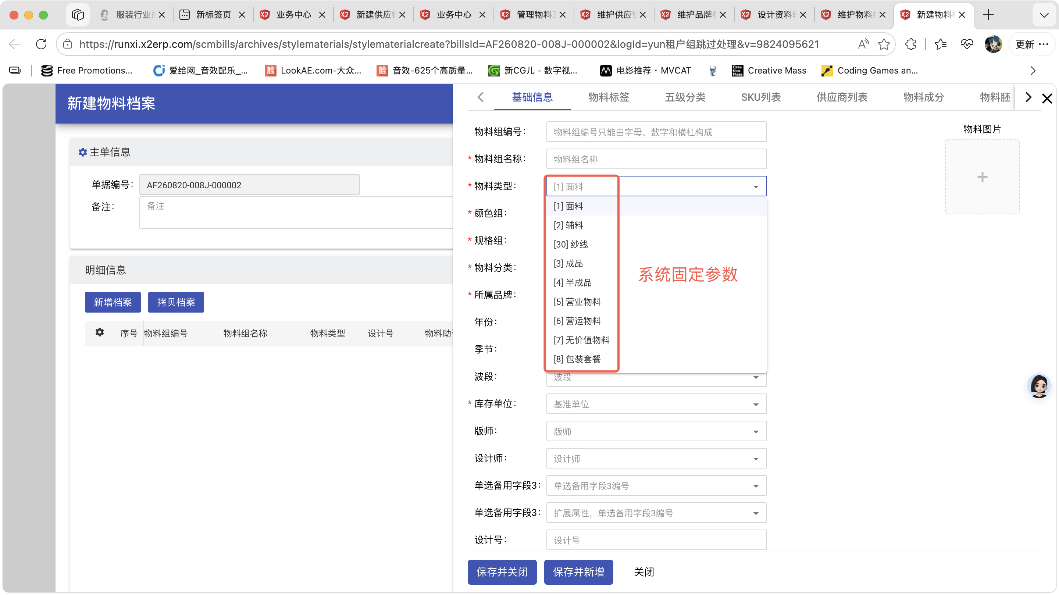Open browser performance heart icon
This screenshot has height=595, width=1059.
966,44
